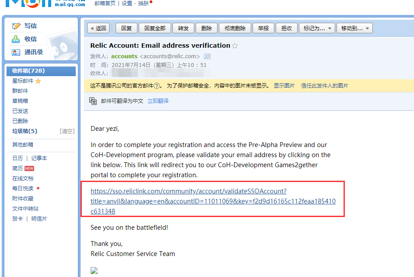Open the 标记为 dropdown
The height and width of the screenshot is (277, 414).
coord(317,28)
